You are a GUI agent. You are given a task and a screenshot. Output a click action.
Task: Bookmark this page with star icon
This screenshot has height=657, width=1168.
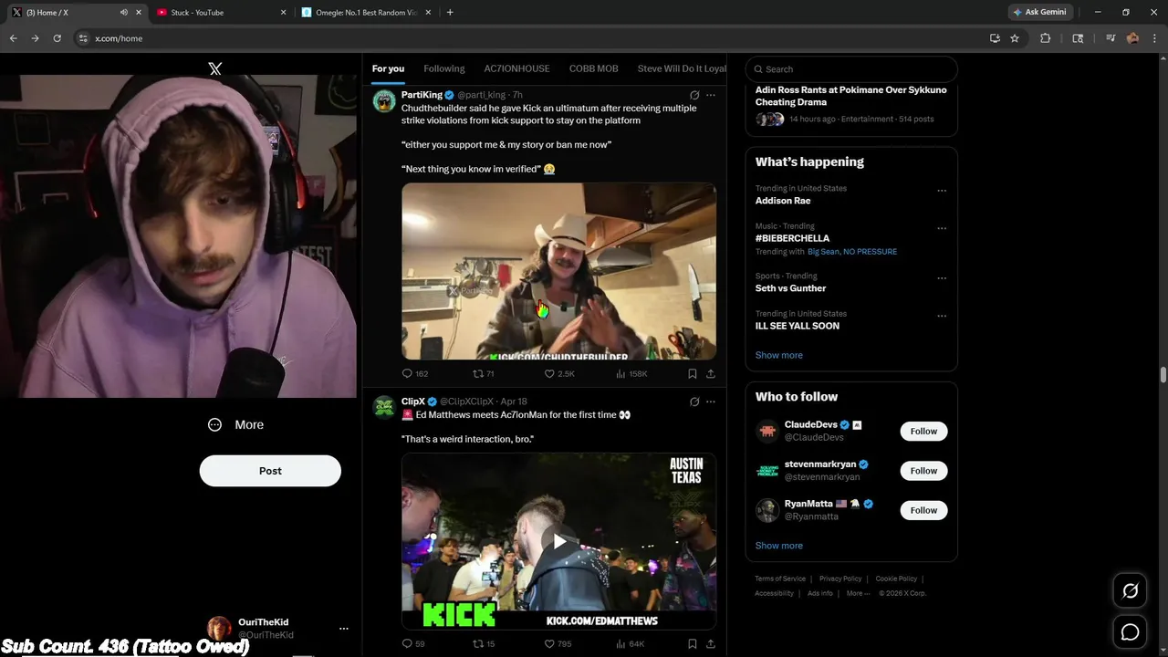[x=1015, y=38]
